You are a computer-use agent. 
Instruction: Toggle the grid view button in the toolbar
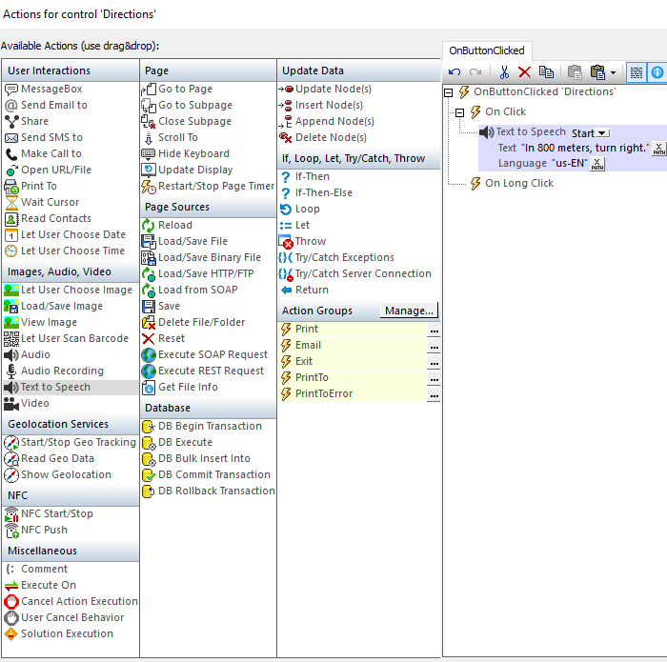(636, 72)
